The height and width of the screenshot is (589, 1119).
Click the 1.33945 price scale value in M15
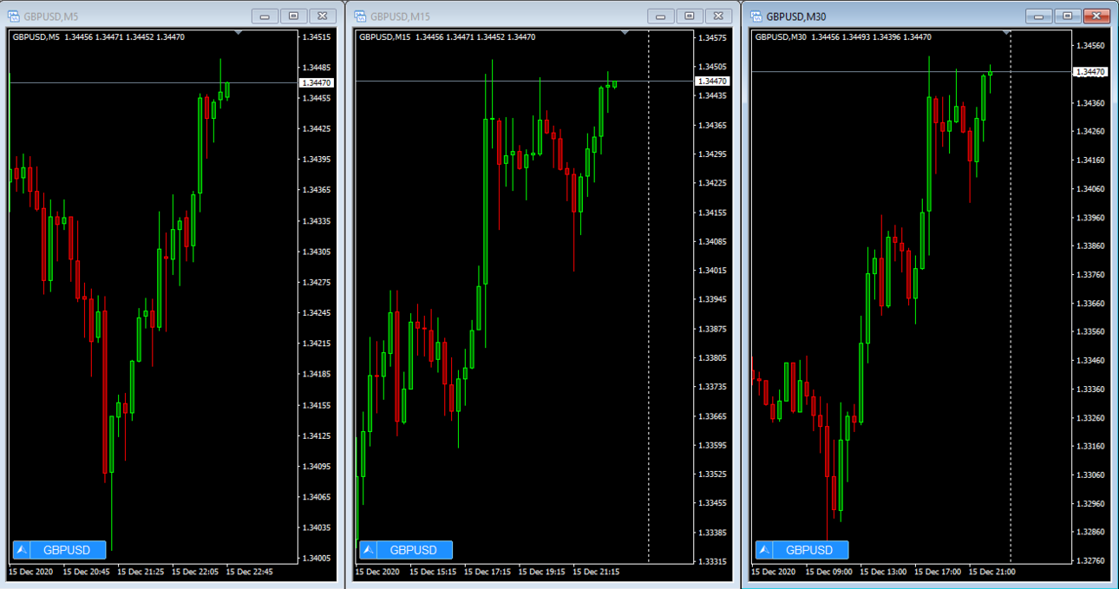coord(713,299)
